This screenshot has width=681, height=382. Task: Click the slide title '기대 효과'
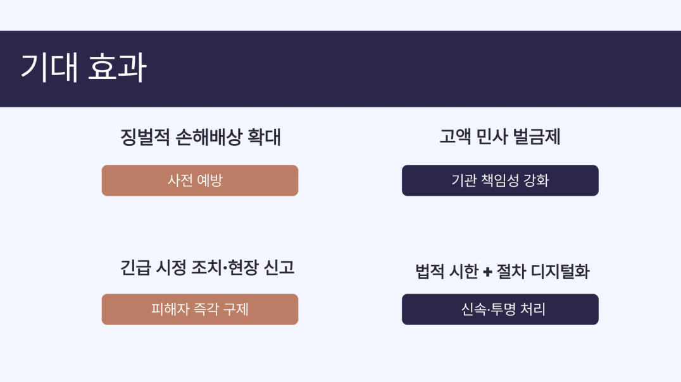tap(83, 68)
